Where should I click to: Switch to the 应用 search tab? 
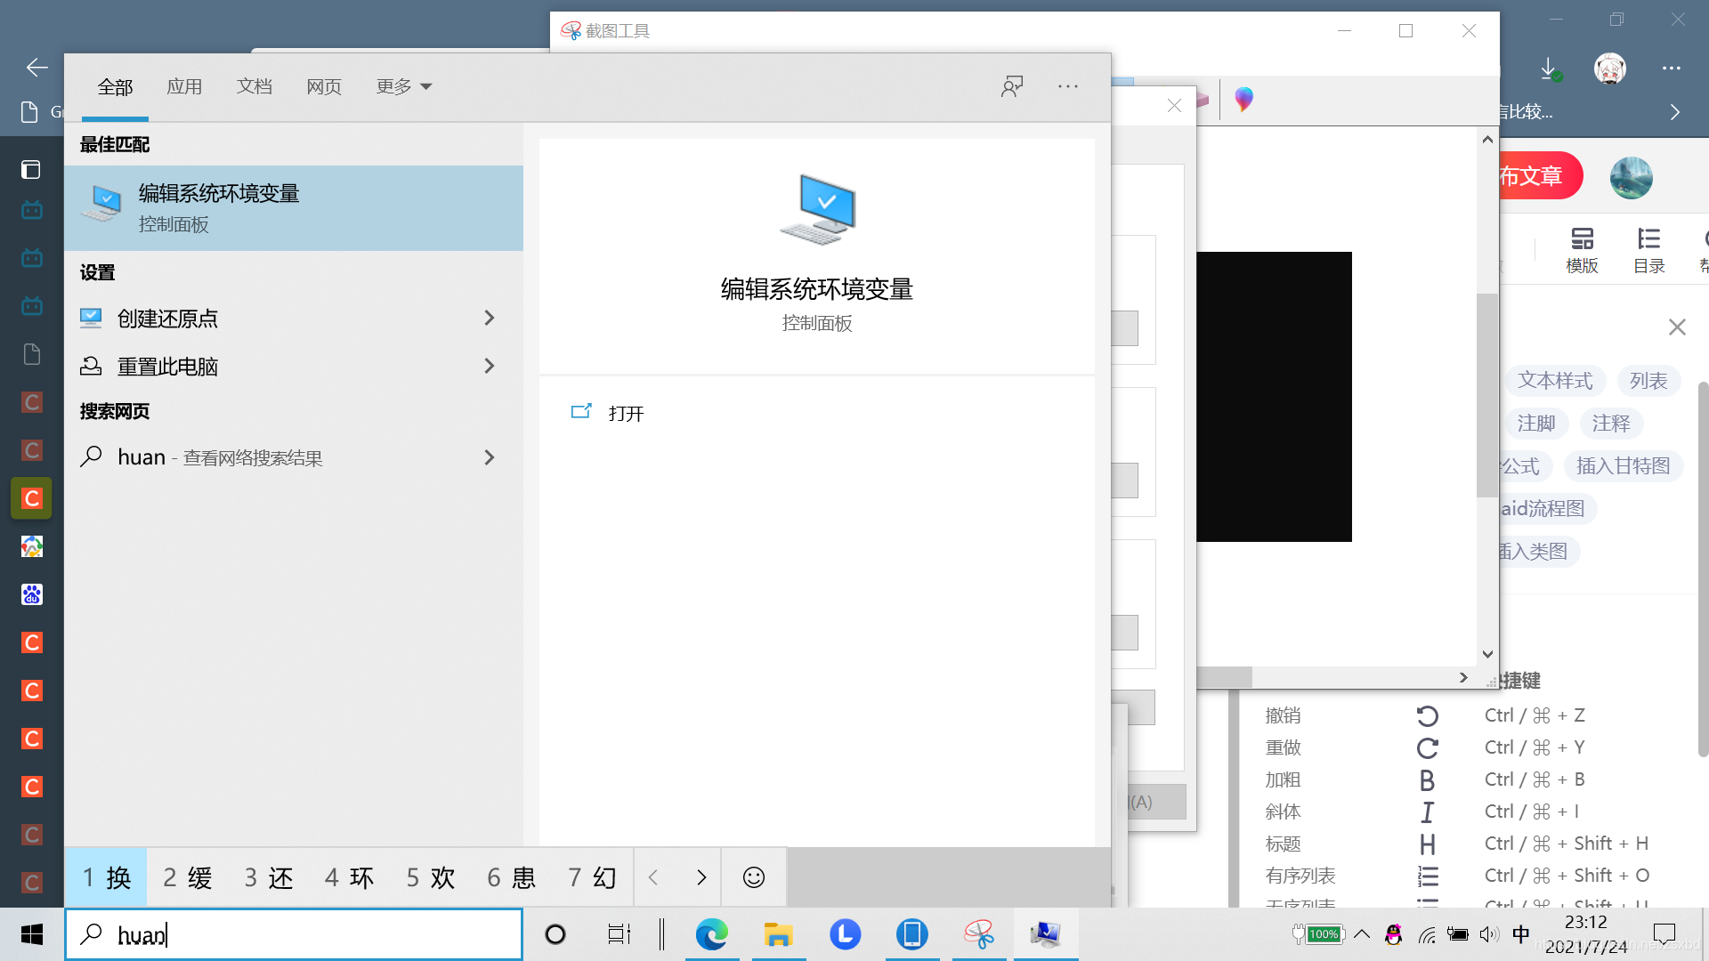click(x=184, y=86)
